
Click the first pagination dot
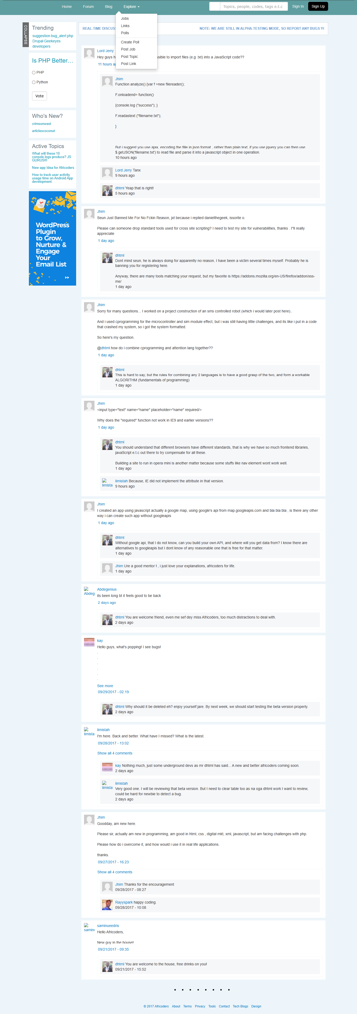point(175,990)
